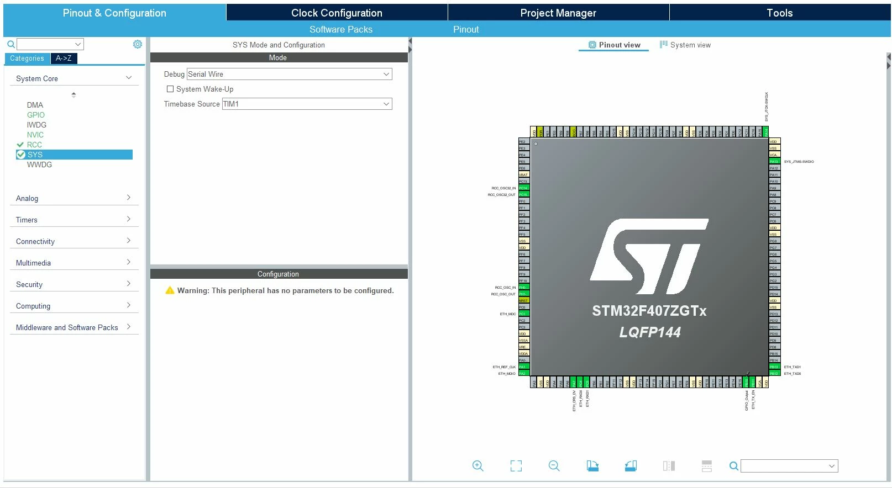This screenshot has height=488, width=892.
Task: Toggle the horizontal split view icon
Action: (x=707, y=466)
